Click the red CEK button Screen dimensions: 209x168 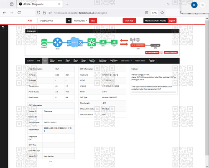93,21
